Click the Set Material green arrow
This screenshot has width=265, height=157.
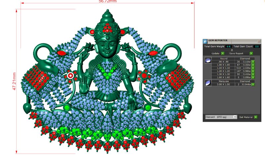coord(256,117)
